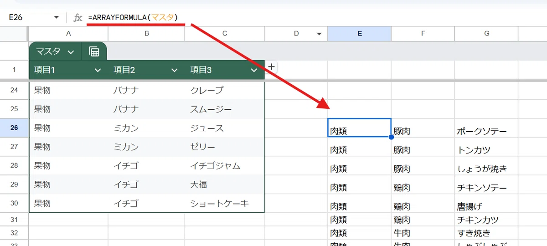Image resolution: width=547 pixels, height=246 pixels.
Task: Click 牛肉 cell in row 32
Action: (x=423, y=233)
